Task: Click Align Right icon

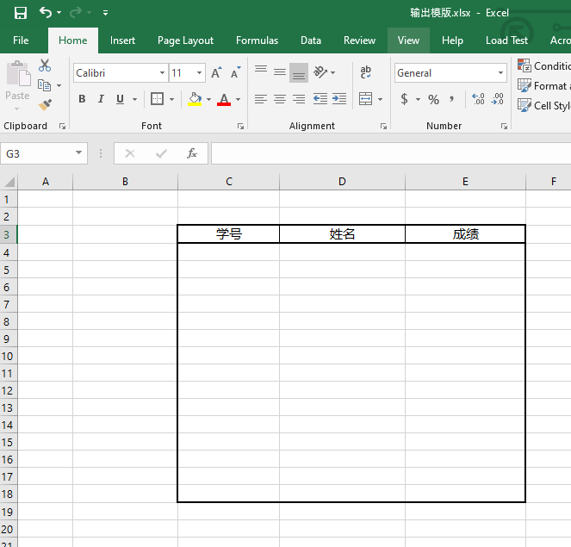Action: 299,99
